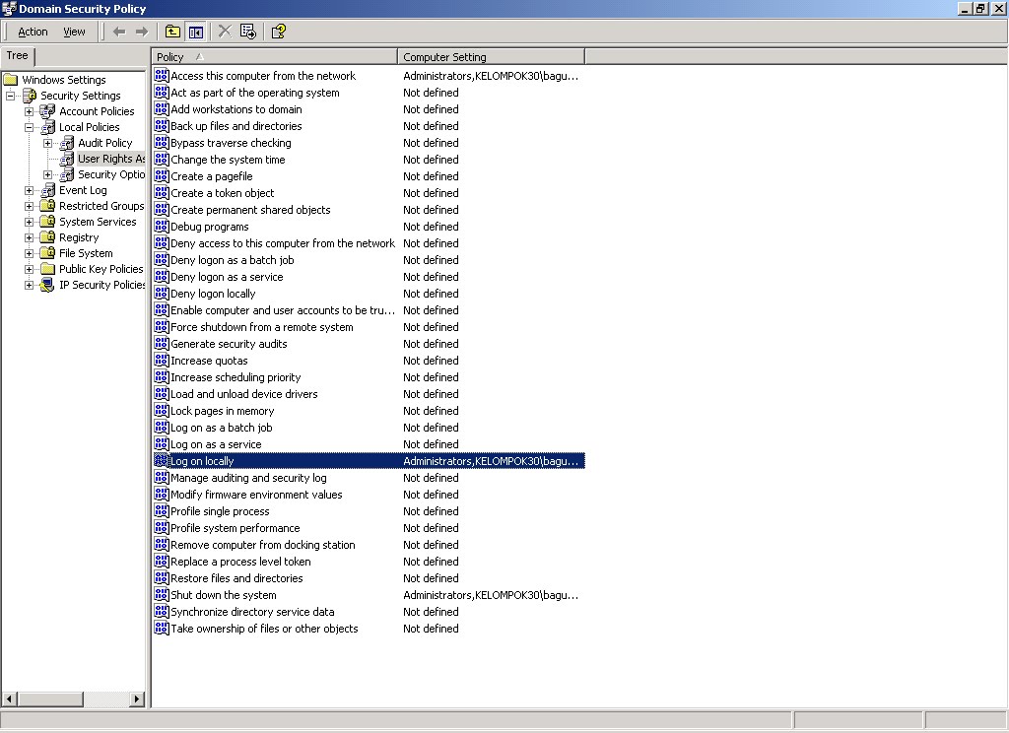Click the Event Log node icon

click(x=47, y=190)
